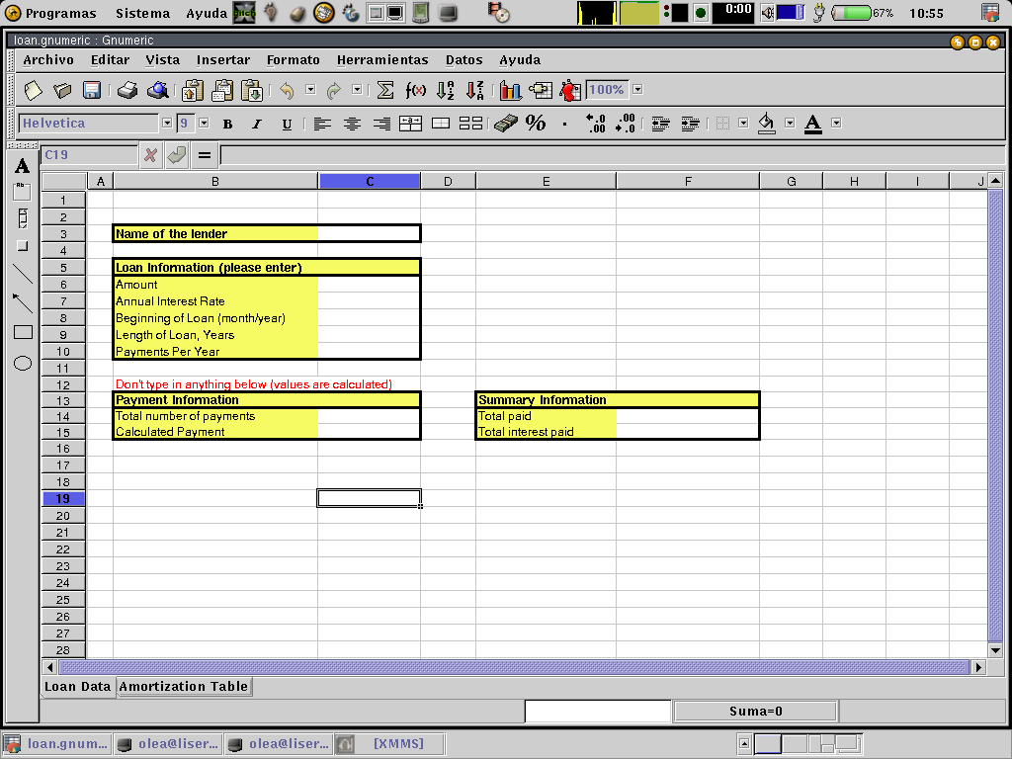Open the Insertar menu
Image resolution: width=1012 pixels, height=759 pixels.
pos(223,60)
